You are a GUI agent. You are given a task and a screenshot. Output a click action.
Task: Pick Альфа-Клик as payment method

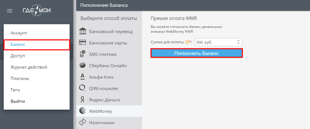tap(109, 77)
